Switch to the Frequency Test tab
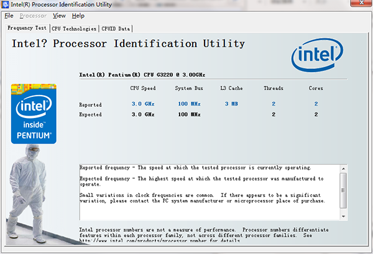The image size is (373, 254). click(27, 28)
